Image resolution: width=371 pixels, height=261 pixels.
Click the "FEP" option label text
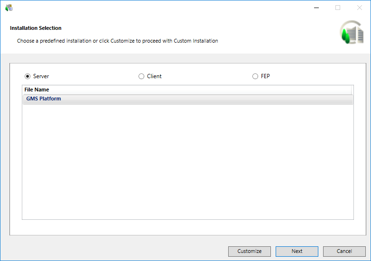coord(265,76)
